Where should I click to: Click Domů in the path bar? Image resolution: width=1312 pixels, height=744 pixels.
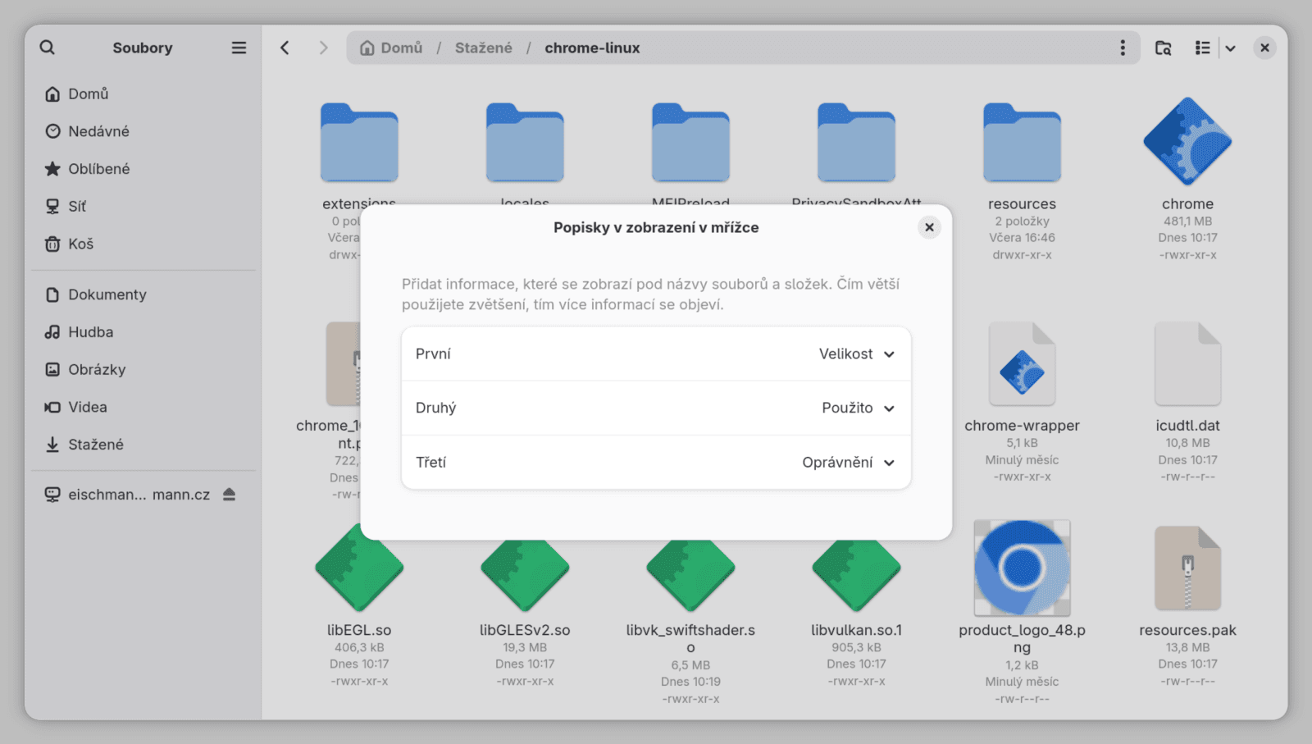[392, 48]
